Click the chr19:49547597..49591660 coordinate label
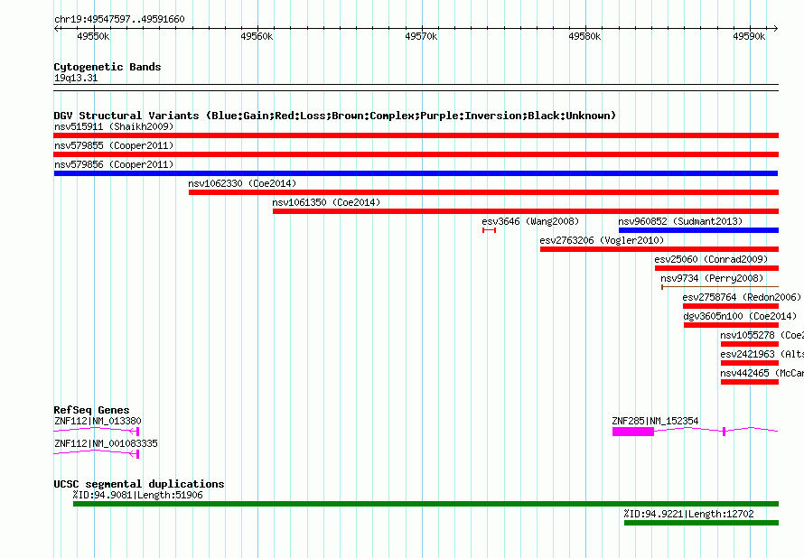The height and width of the screenshot is (558, 804). 119,19
